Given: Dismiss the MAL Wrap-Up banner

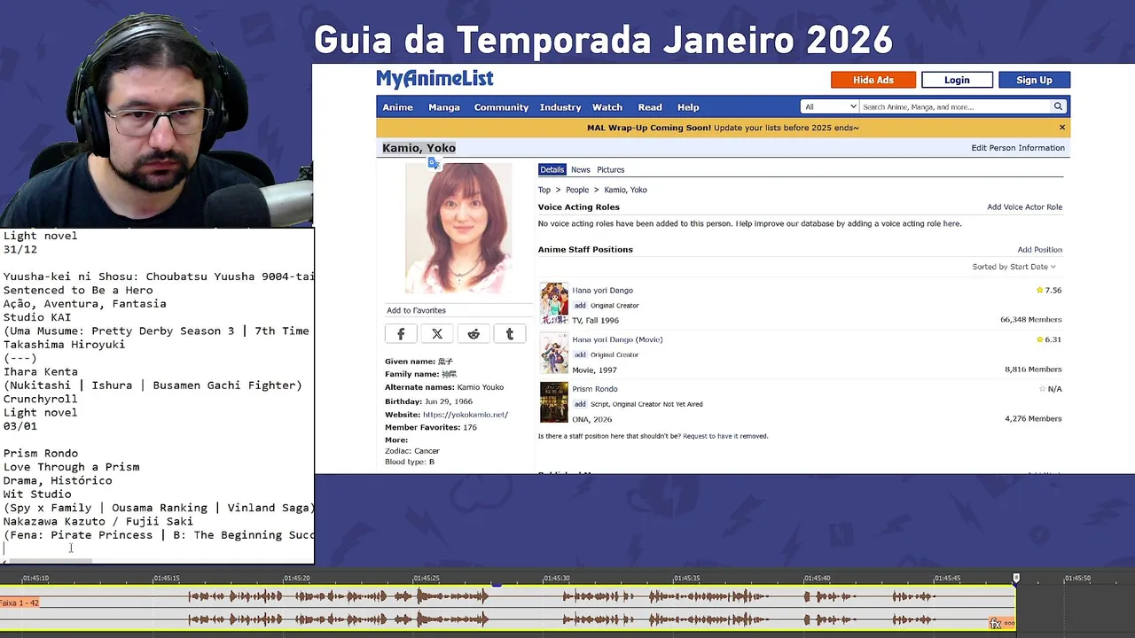Looking at the screenshot, I should click(1062, 128).
